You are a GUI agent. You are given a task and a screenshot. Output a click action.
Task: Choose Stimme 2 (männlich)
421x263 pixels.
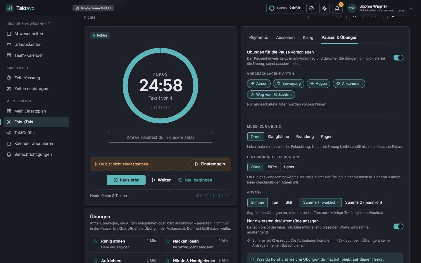pyautogui.click(x=363, y=202)
